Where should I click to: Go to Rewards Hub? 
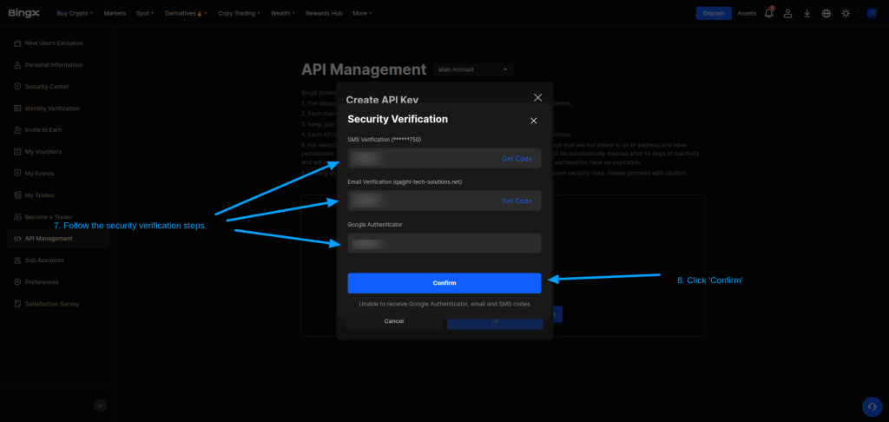tap(326, 13)
